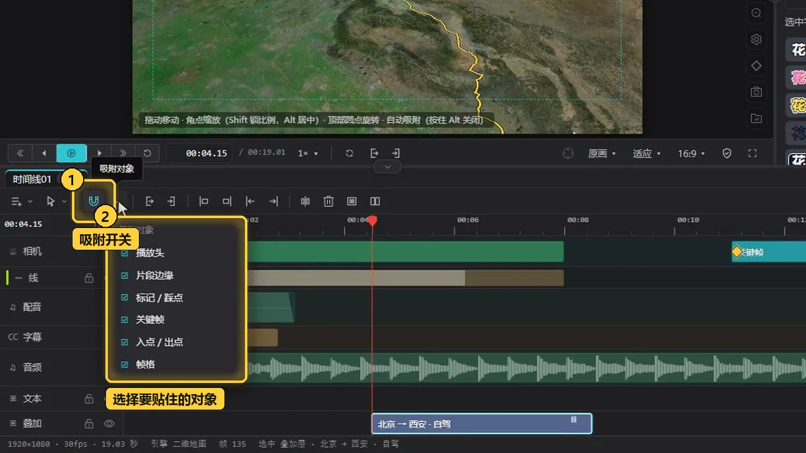Open the 适应 zoom dropdown

tap(647, 153)
